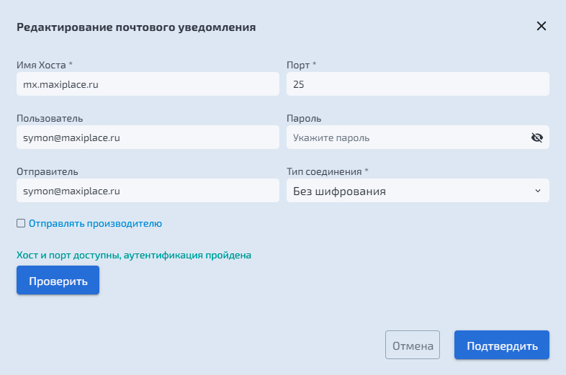
Task: Click the 'Пароль' field label
Action: 304,118
